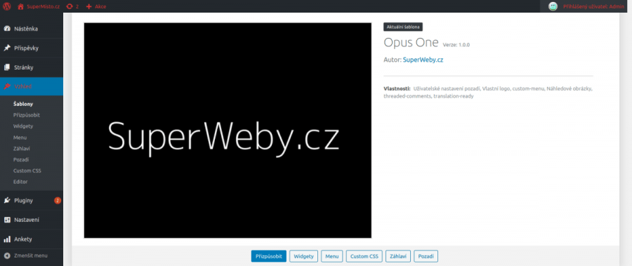Viewport: 632px width, 266px height.
Task: Click the Ankety bar chart icon
Action: 7,239
